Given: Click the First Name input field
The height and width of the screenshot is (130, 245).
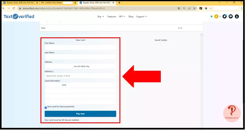Looking at the screenshot, I should pyautogui.click(x=80, y=47).
